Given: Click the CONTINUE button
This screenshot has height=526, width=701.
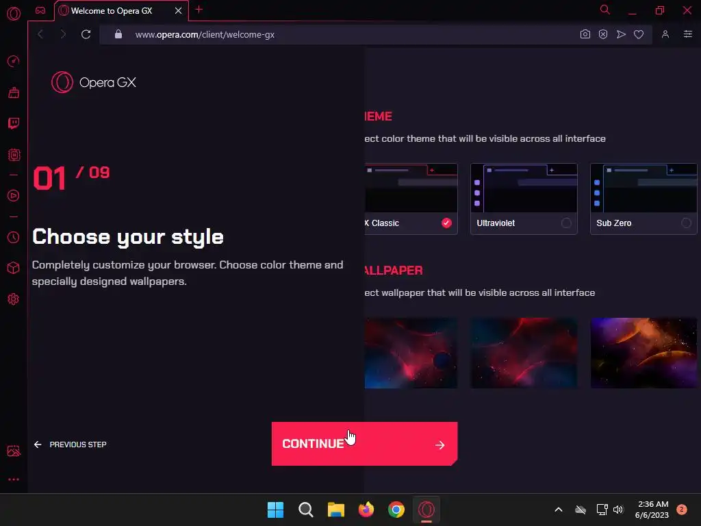Looking at the screenshot, I should click(x=364, y=444).
